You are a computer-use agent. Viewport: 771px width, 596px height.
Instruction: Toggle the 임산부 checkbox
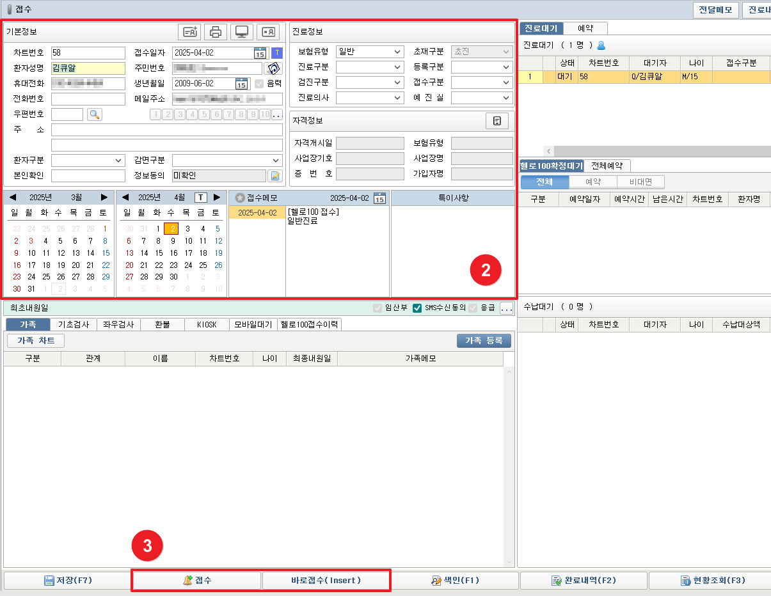click(x=378, y=308)
